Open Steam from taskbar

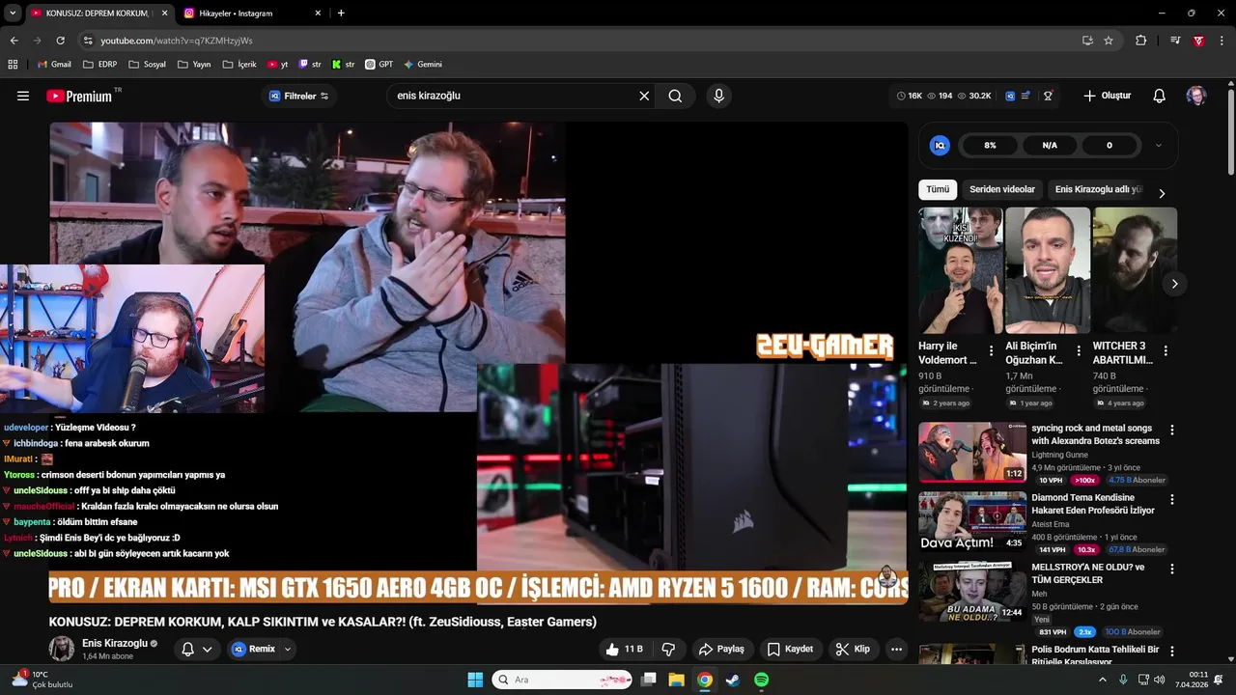[733, 680]
